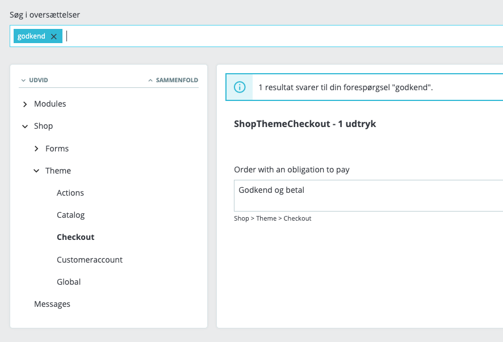Click Sammenfold to collapse all
Screen dimensions: 503x342
(174, 80)
